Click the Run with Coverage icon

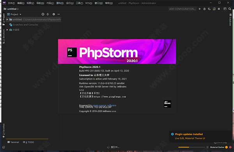209,9
